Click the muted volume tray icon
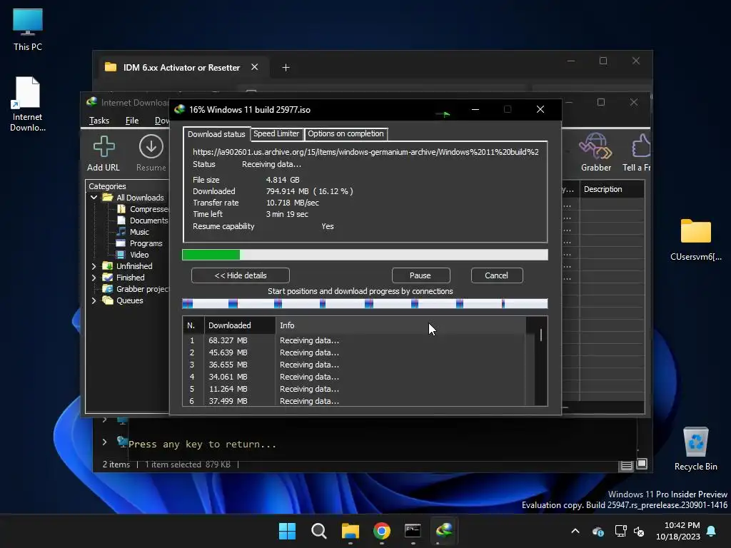Image resolution: width=731 pixels, height=548 pixels. [639, 531]
